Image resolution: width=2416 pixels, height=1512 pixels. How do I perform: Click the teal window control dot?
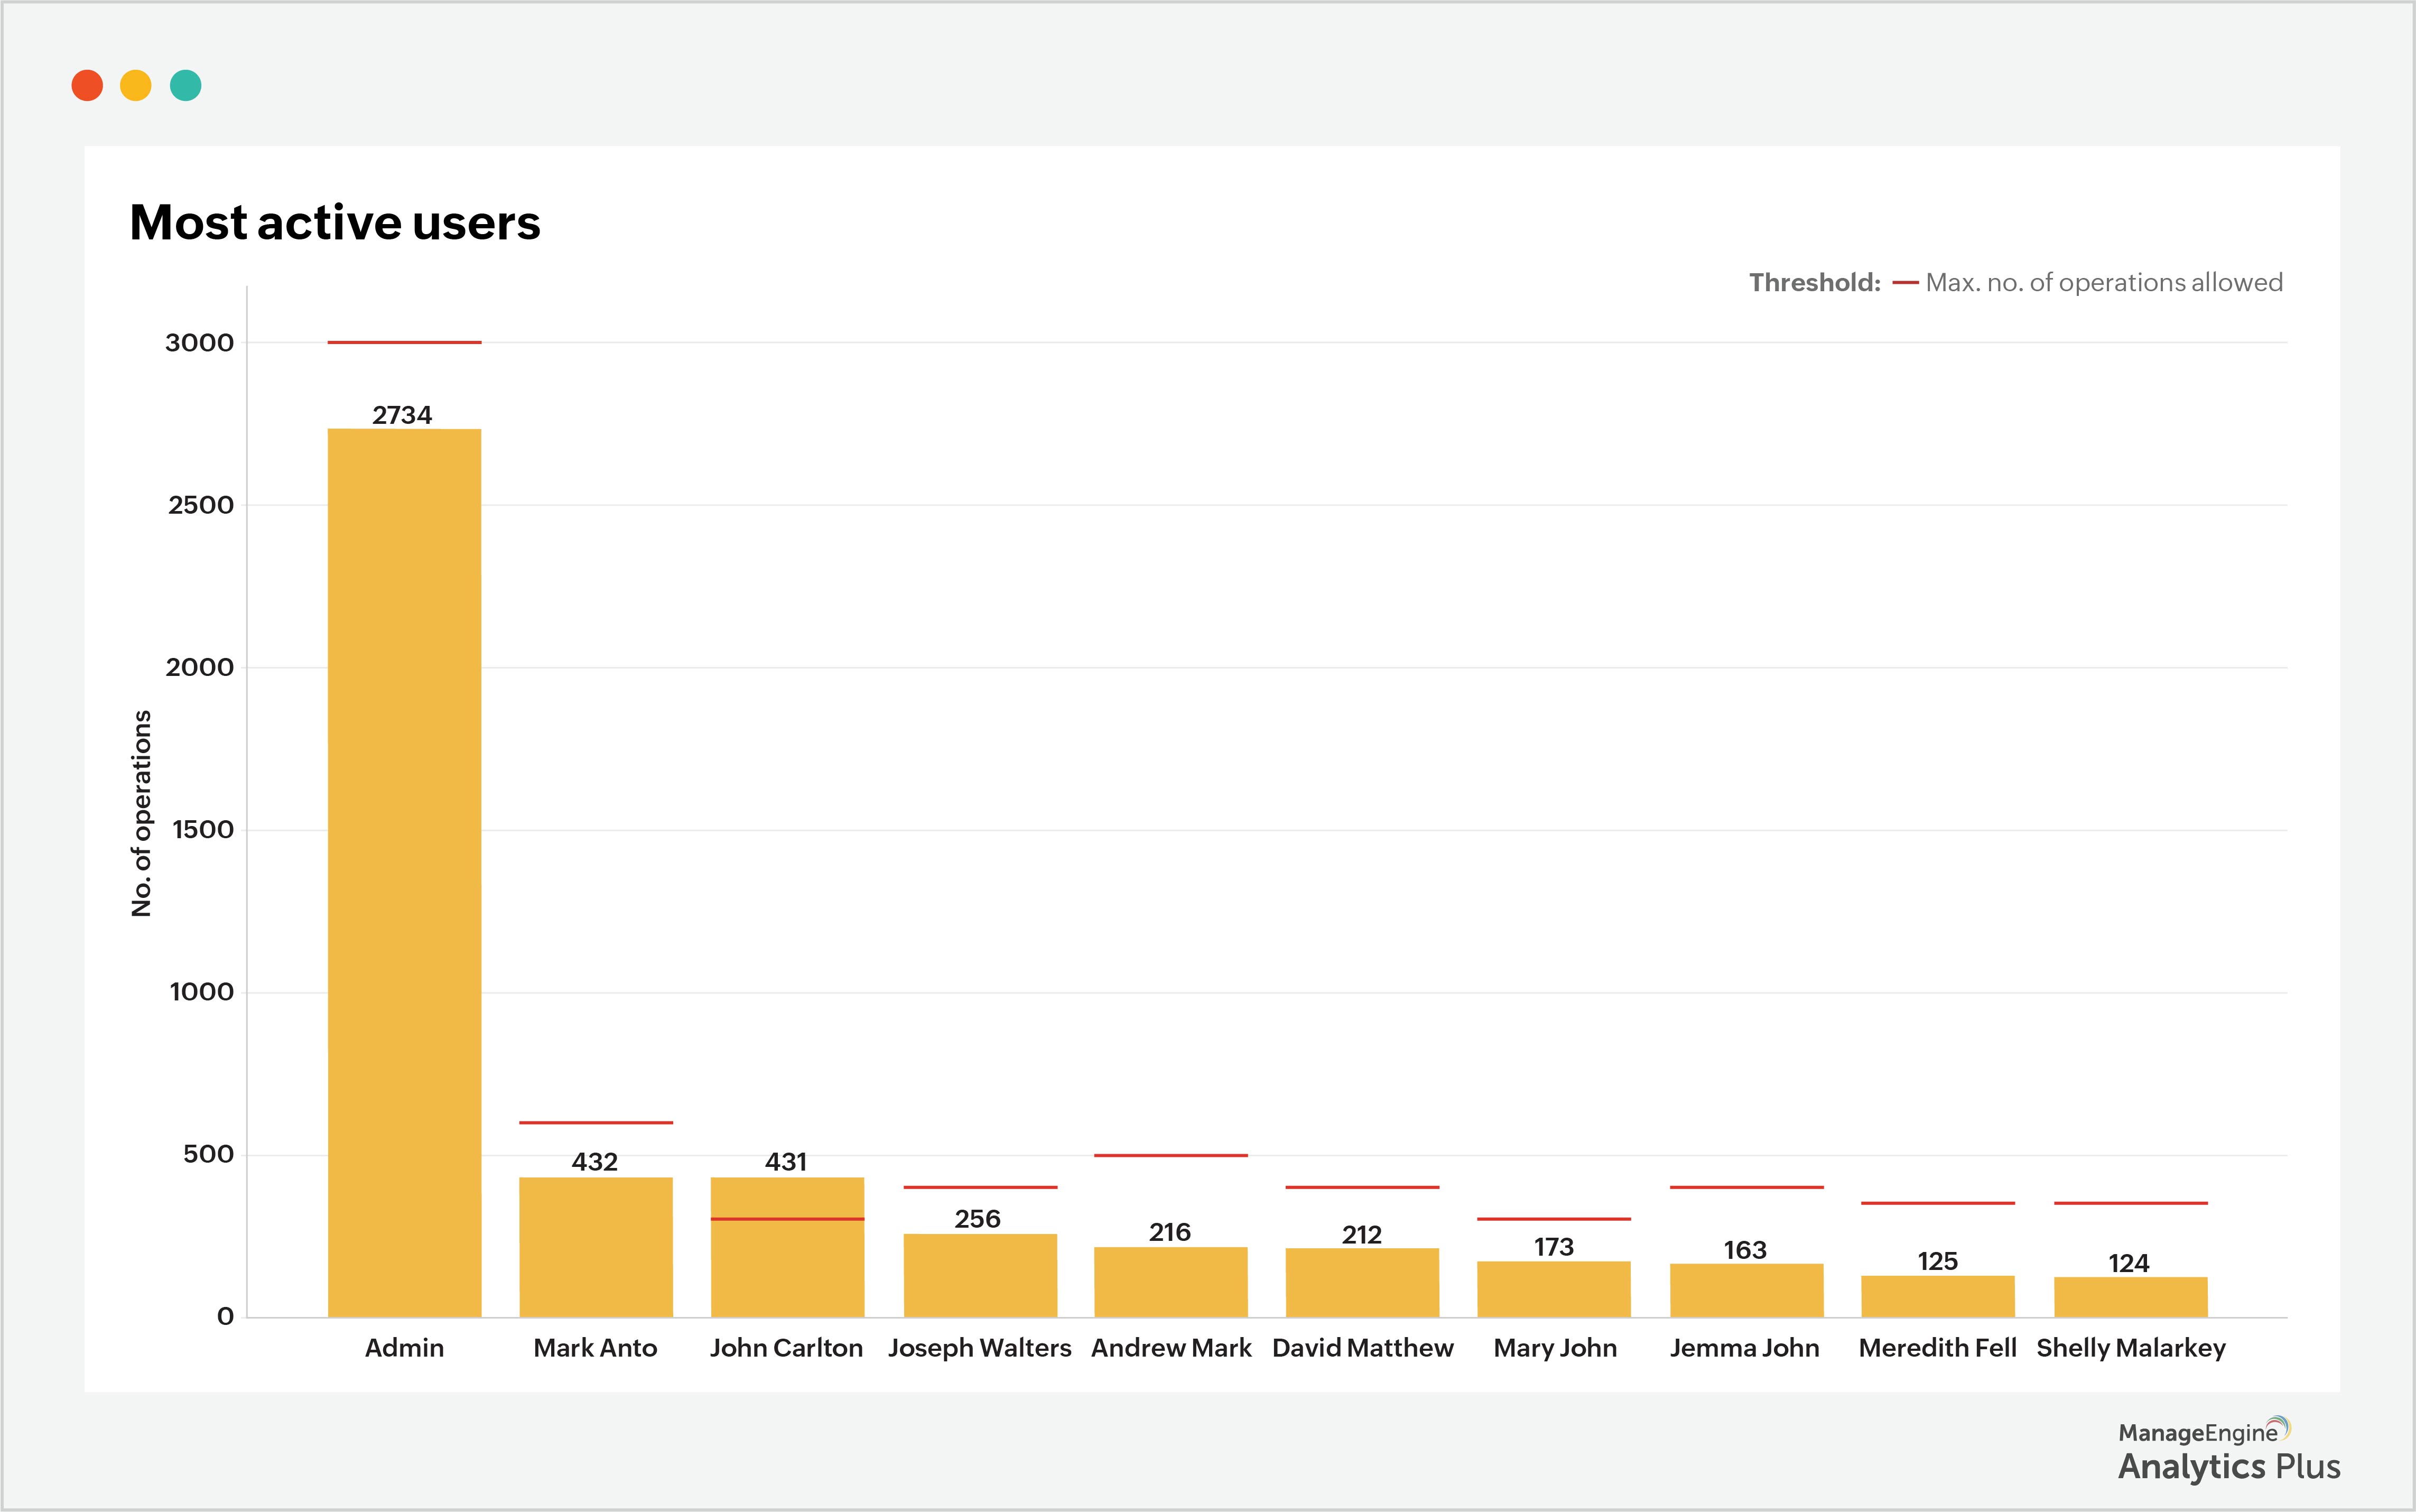tap(186, 86)
